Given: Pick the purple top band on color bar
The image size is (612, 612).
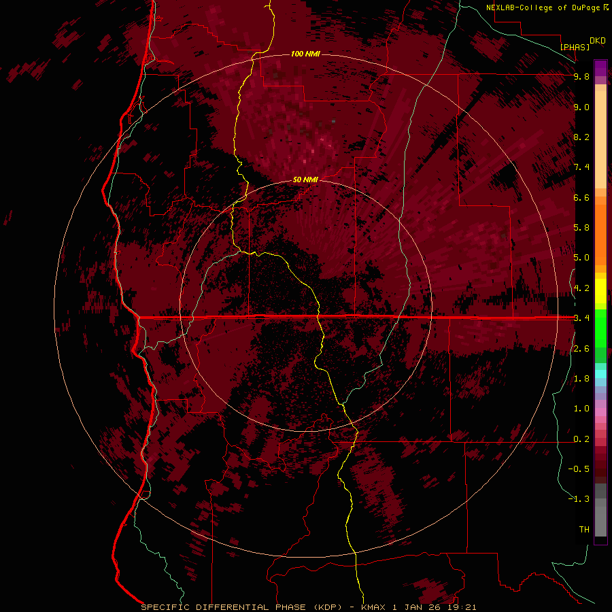Looking at the screenshot, I should (x=600, y=68).
